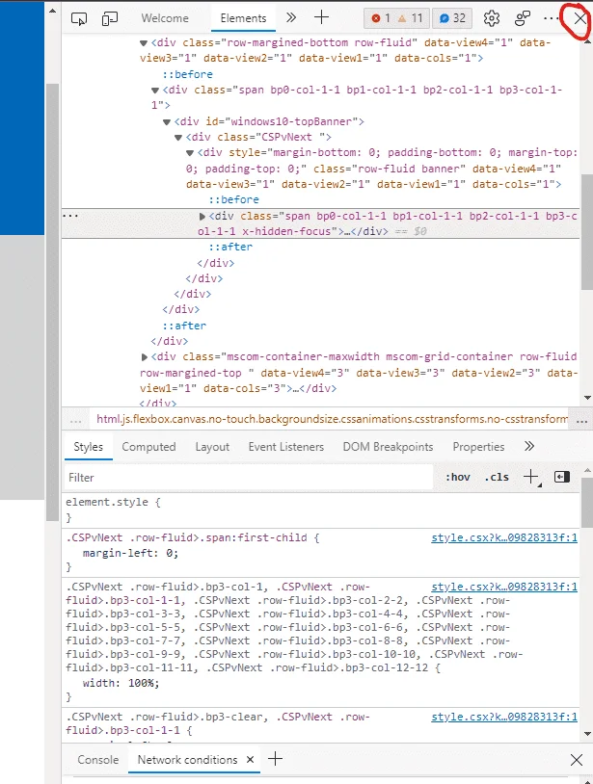
Task: Open the customize DevTools ellipsis menu
Action: pyautogui.click(x=551, y=18)
